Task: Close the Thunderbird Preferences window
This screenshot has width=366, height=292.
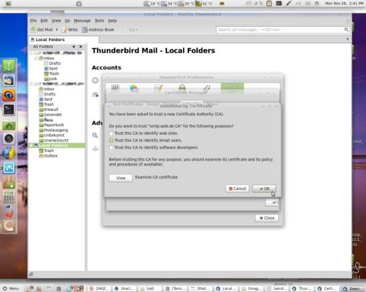Action: pyautogui.click(x=267, y=218)
